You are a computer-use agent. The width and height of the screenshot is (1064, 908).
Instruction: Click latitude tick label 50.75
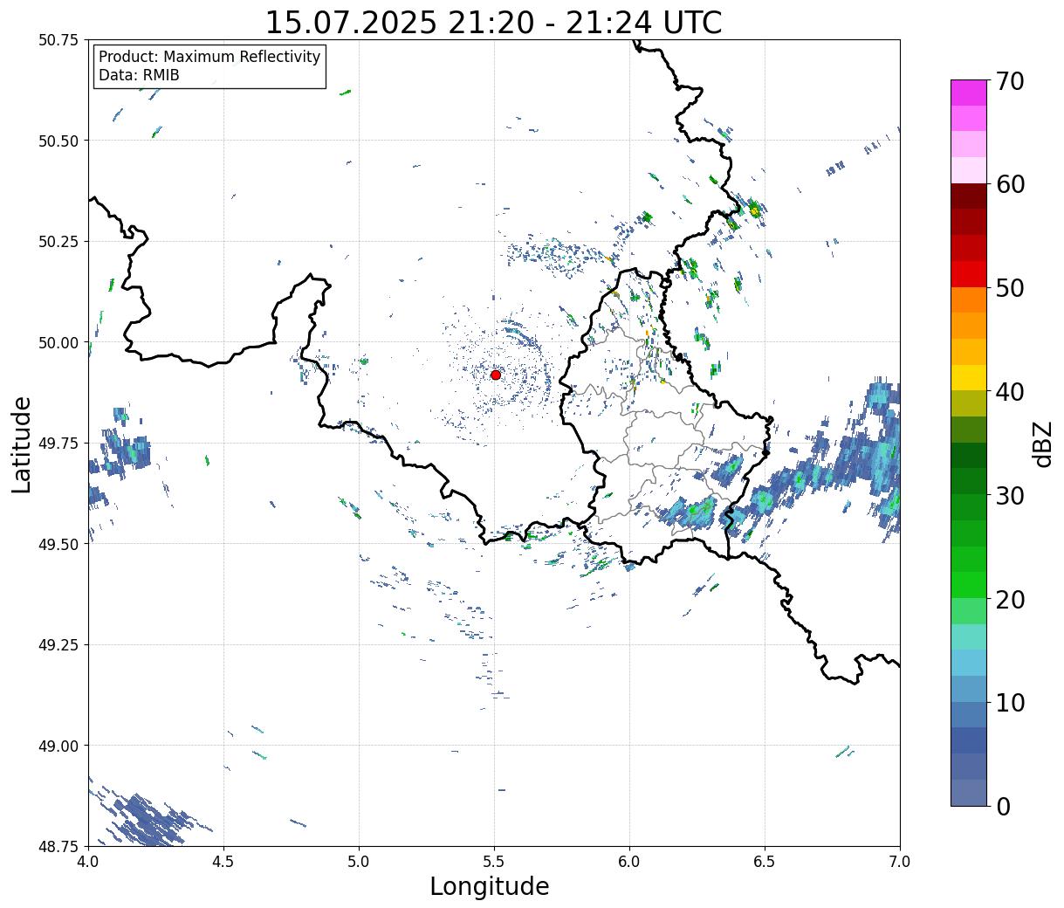[x=58, y=40]
